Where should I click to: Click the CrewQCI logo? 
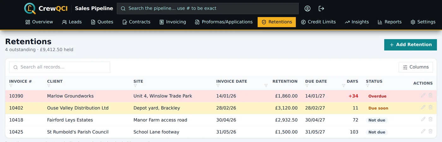46,9
